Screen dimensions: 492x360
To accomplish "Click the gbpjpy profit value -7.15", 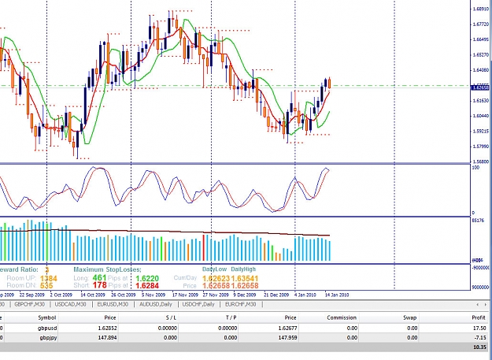I will (x=480, y=338).
